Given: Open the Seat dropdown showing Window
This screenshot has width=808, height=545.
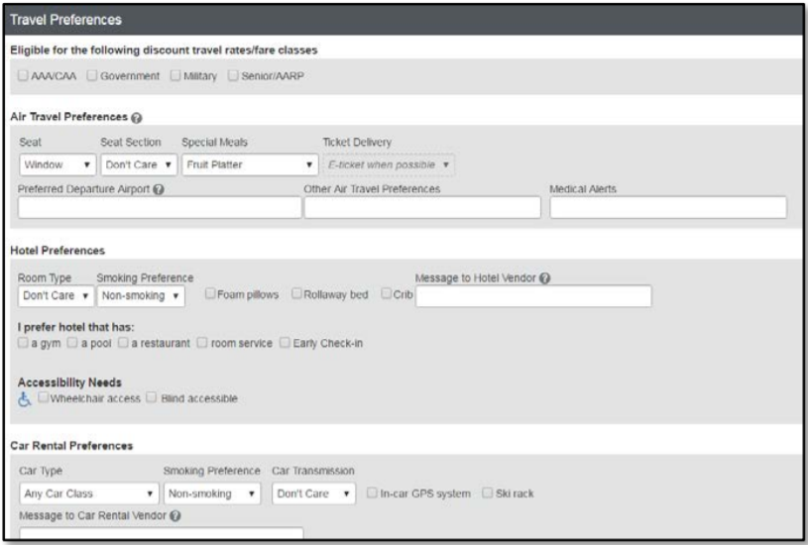Looking at the screenshot, I should point(57,164).
